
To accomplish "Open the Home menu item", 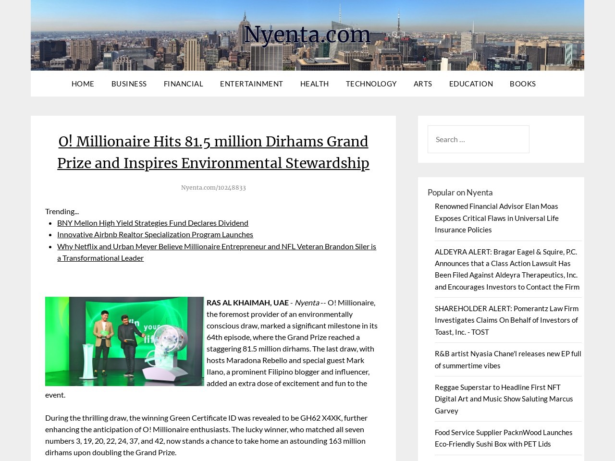I will pyautogui.click(x=83, y=84).
